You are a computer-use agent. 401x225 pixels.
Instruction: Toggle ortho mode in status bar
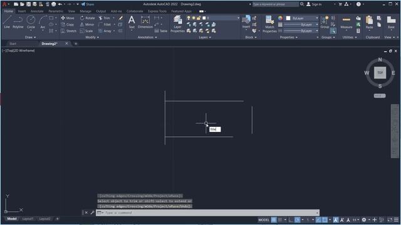click(x=291, y=219)
